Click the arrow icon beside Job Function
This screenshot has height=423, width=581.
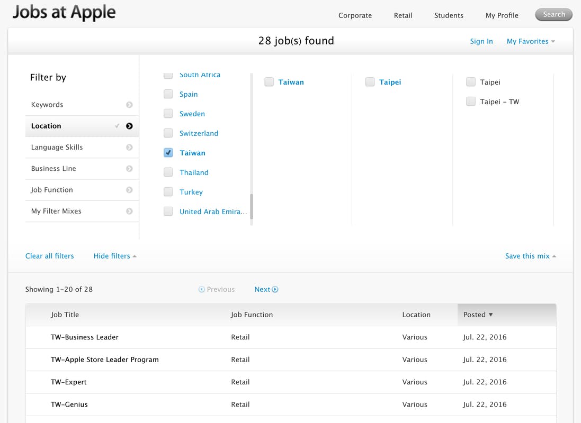click(129, 190)
